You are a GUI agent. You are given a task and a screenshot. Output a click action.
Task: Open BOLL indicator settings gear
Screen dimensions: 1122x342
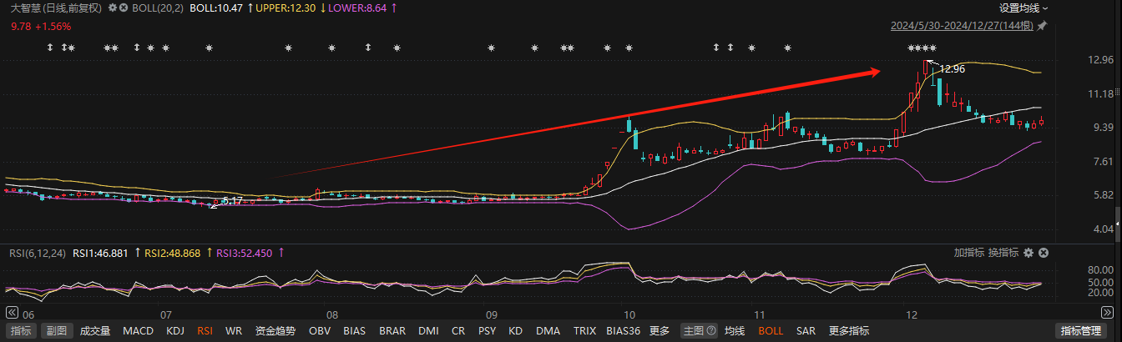click(x=113, y=8)
